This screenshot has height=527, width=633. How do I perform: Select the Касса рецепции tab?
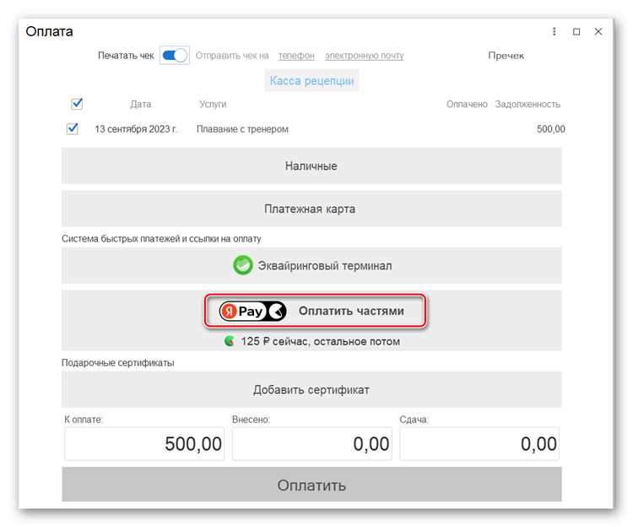click(311, 81)
